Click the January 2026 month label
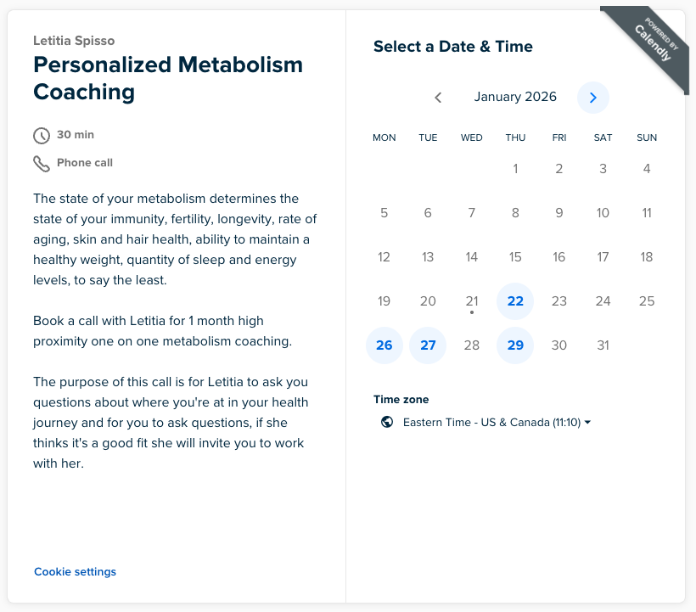 tap(515, 97)
